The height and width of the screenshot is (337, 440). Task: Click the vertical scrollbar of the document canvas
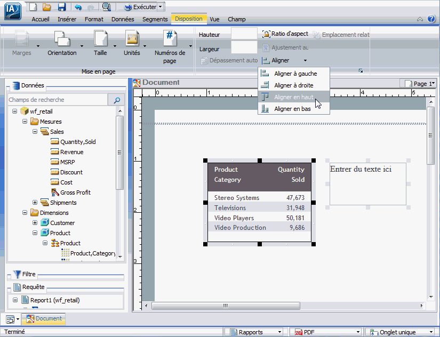coord(431,135)
